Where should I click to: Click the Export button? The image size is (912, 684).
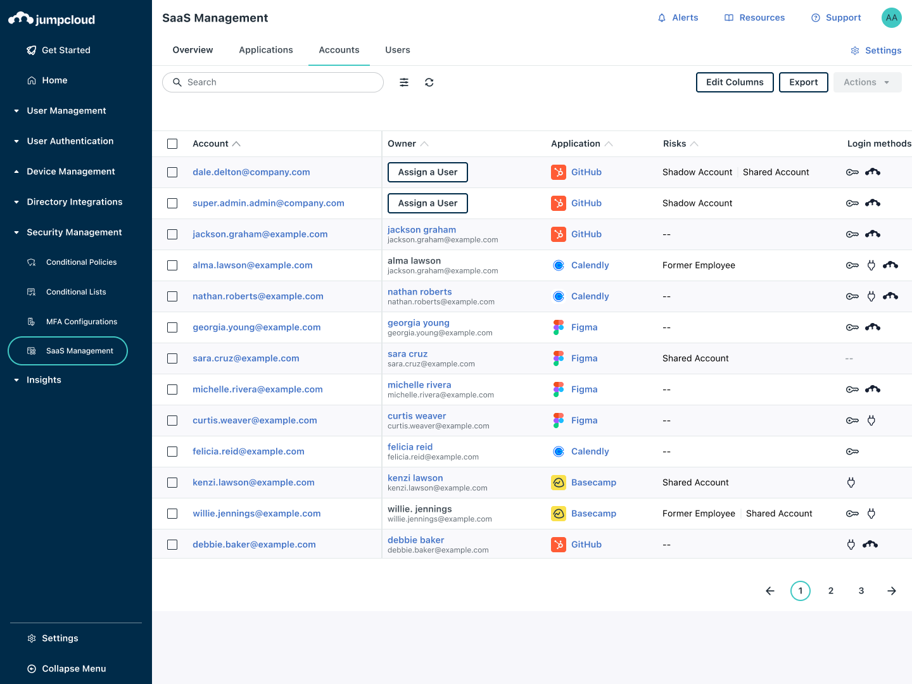(804, 82)
